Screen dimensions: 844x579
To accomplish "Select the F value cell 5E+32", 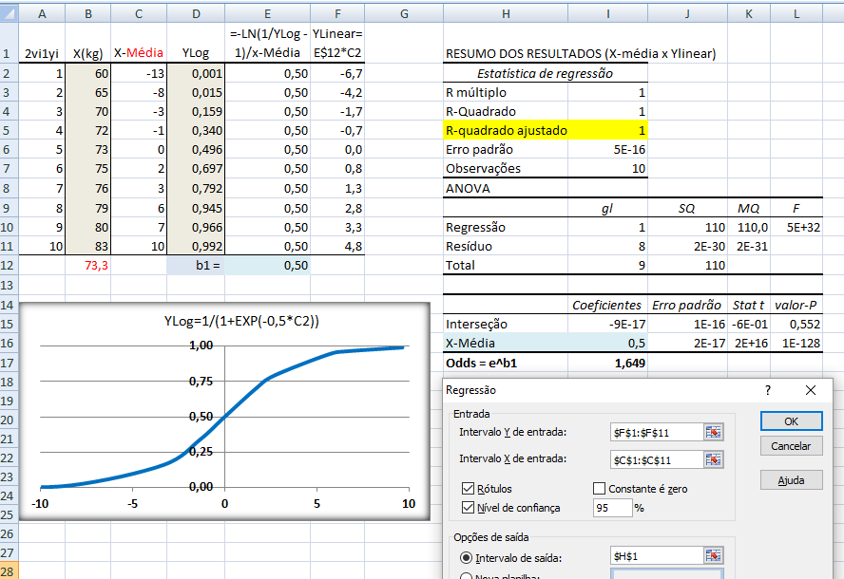I will point(796,227).
